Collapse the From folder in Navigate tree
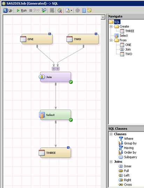 coord(111,40)
